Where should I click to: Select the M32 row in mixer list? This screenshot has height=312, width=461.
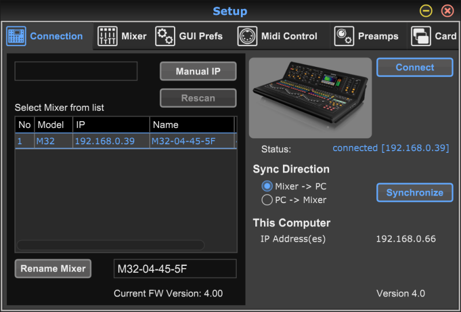tap(125, 141)
